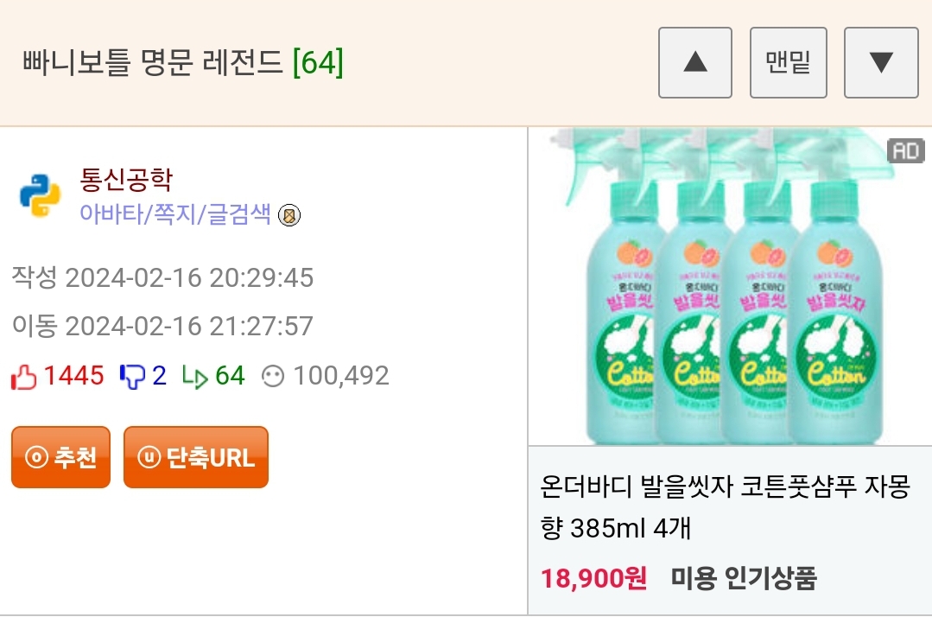
Task: Open the 통신공학 username profile
Action: coord(126,179)
